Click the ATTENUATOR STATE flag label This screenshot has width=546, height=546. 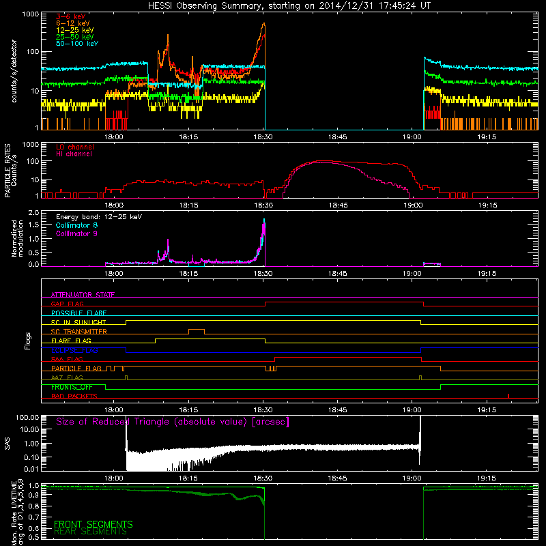(83, 295)
